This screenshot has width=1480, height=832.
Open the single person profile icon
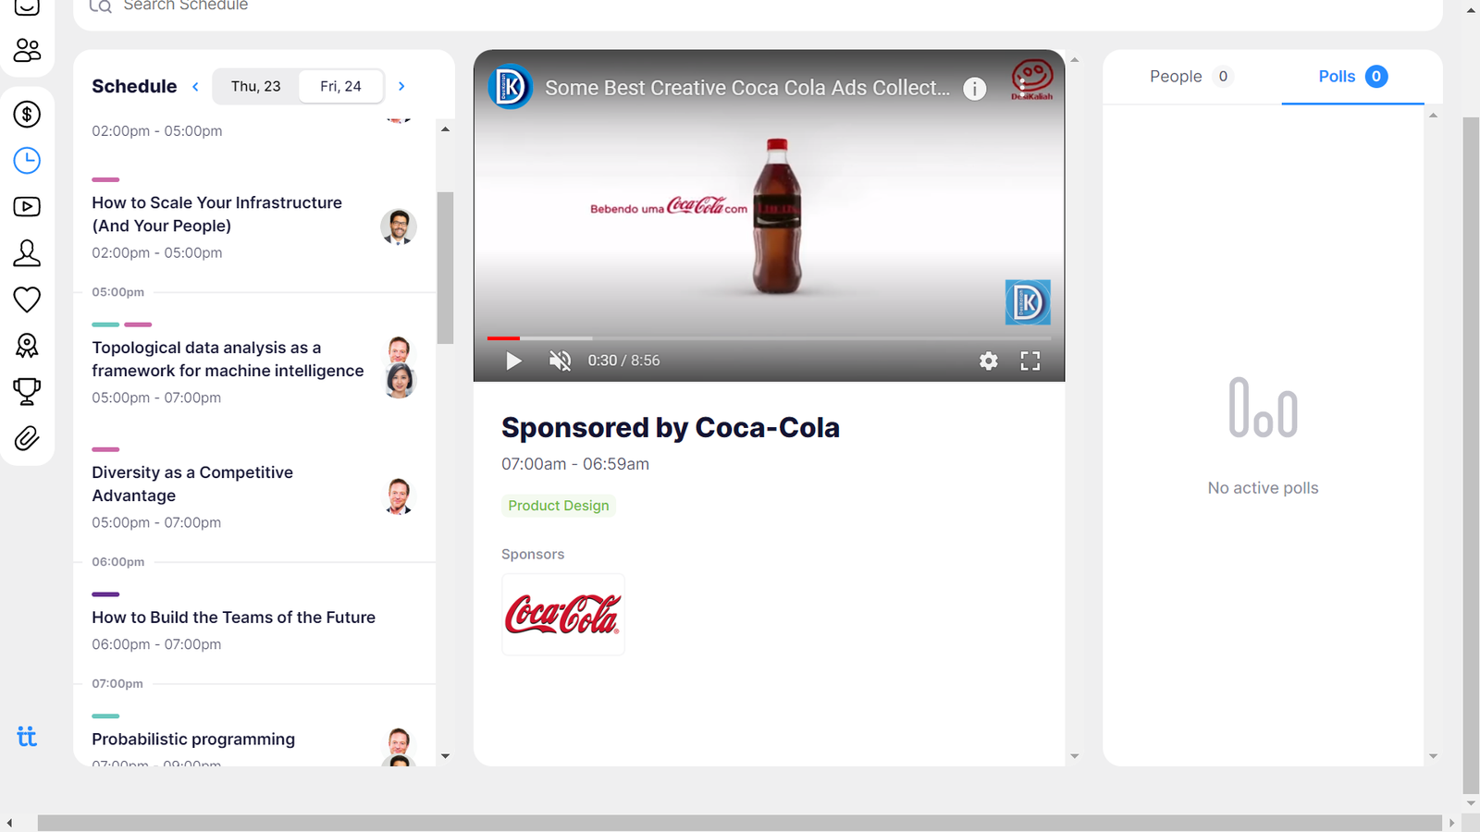coord(27,253)
